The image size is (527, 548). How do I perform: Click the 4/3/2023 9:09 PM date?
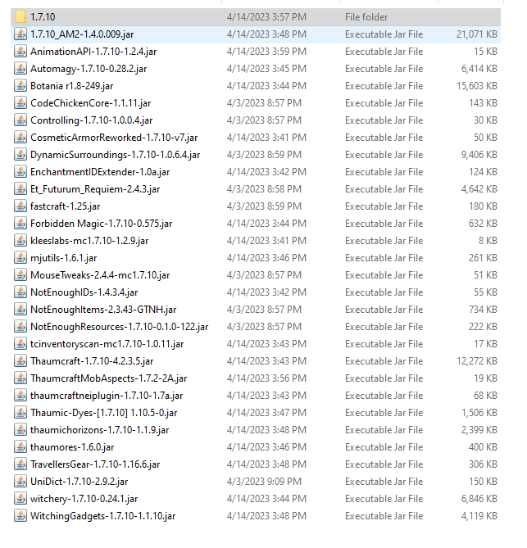click(264, 482)
